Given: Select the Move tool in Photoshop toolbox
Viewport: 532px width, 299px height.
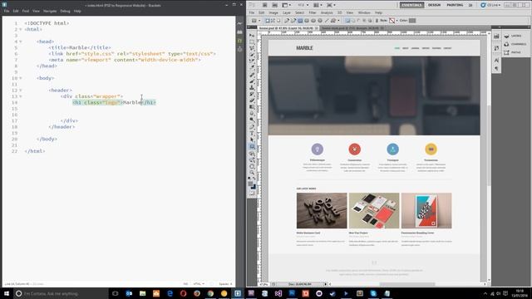Looking at the screenshot, I should [x=252, y=35].
